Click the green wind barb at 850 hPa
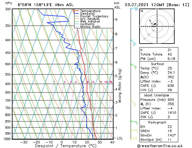 (134, 123)
